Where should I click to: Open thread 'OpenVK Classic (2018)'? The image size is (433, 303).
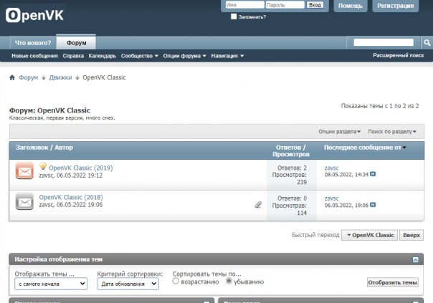pos(71,197)
